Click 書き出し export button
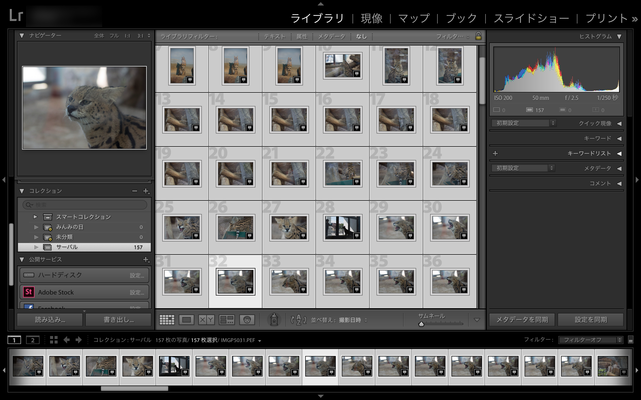 118,320
